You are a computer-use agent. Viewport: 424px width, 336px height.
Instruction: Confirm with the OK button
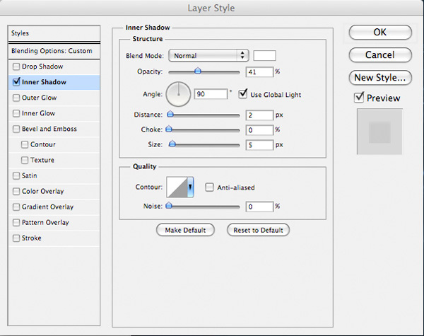(x=380, y=33)
